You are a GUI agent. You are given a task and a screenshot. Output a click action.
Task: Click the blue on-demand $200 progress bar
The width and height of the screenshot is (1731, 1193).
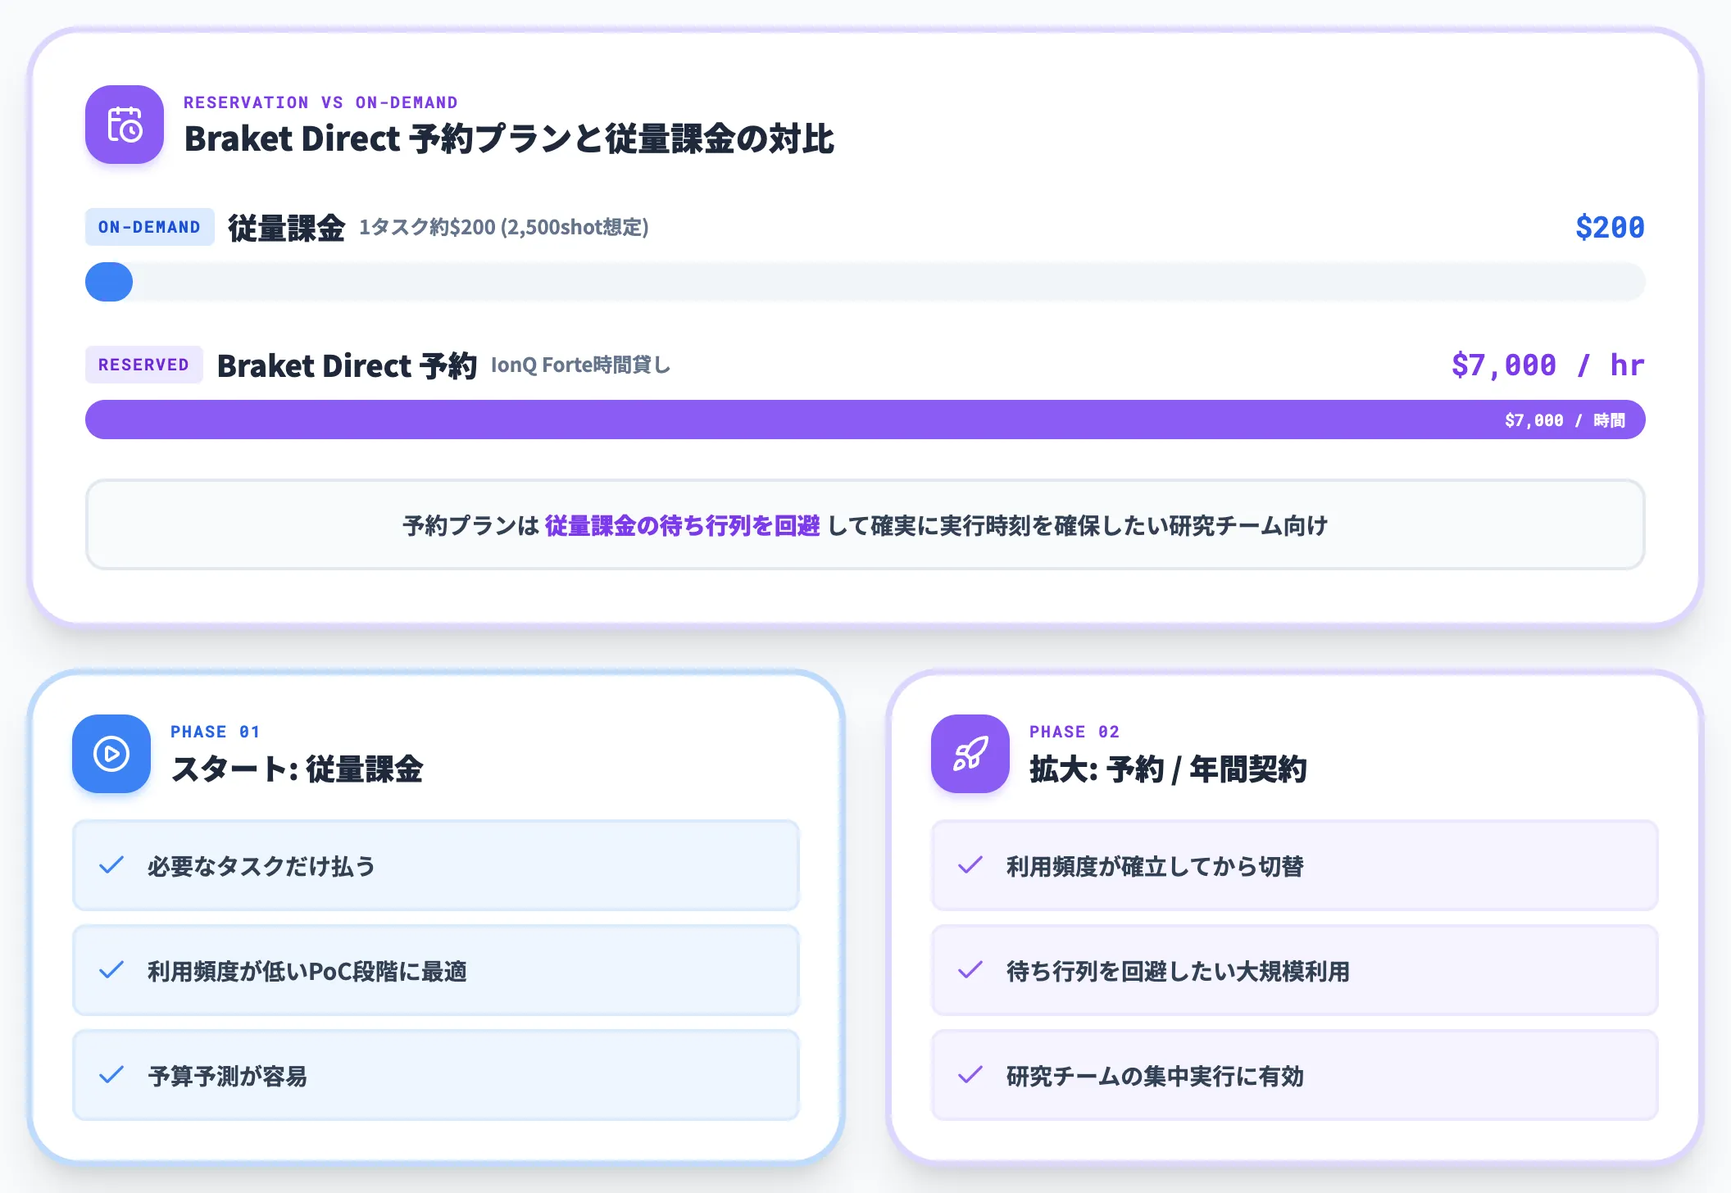(x=109, y=282)
